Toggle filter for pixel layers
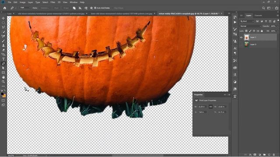The height and width of the screenshot is (157, 280). pos(257,21)
